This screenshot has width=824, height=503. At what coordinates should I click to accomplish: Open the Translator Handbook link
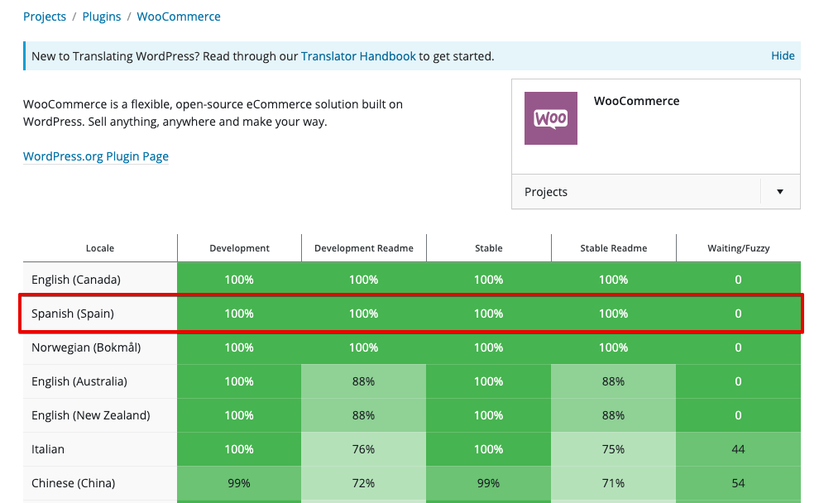(358, 56)
